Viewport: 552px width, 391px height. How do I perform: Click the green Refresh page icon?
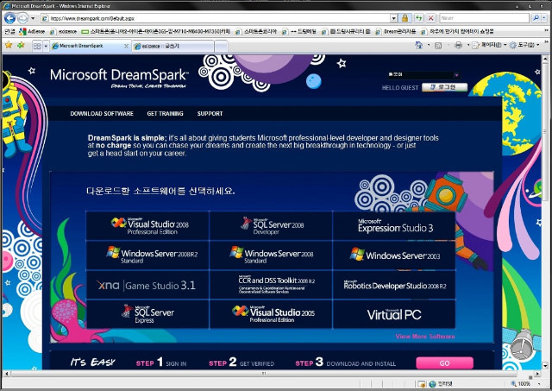click(418, 18)
